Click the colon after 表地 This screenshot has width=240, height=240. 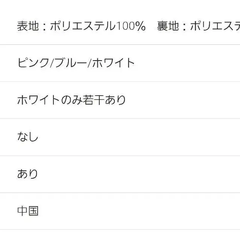44,27
